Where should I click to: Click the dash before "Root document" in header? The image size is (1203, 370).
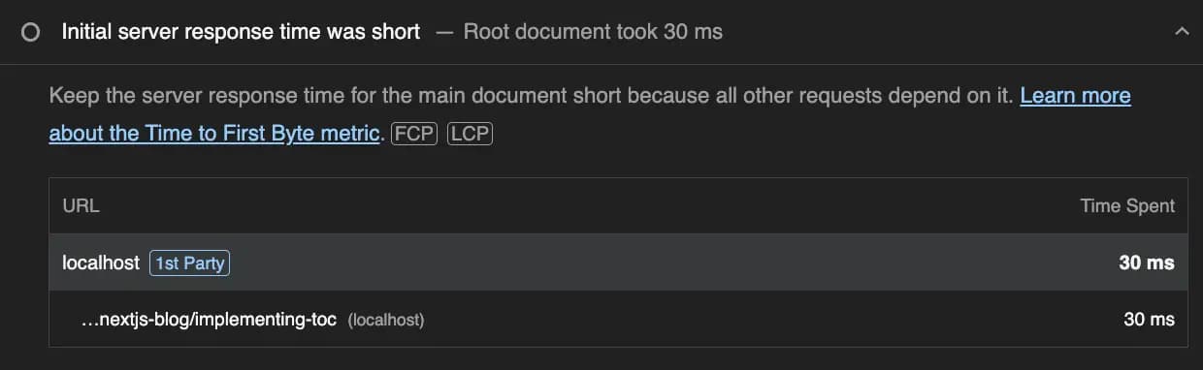pyautogui.click(x=444, y=32)
